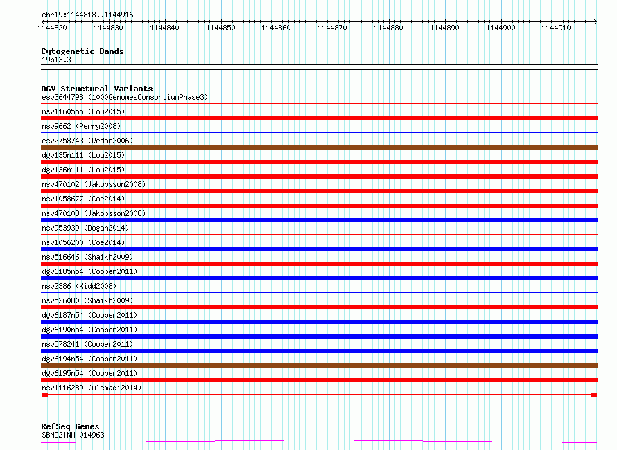Click the 1144910 ruler tick label
617x450 pixels.
click(556, 28)
